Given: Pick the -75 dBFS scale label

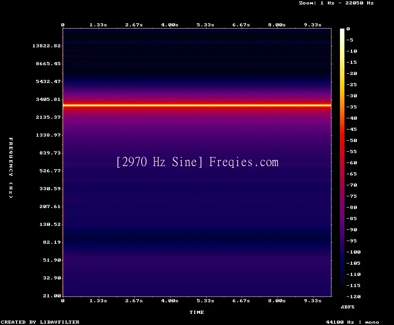Looking at the screenshot, I should [352, 196].
